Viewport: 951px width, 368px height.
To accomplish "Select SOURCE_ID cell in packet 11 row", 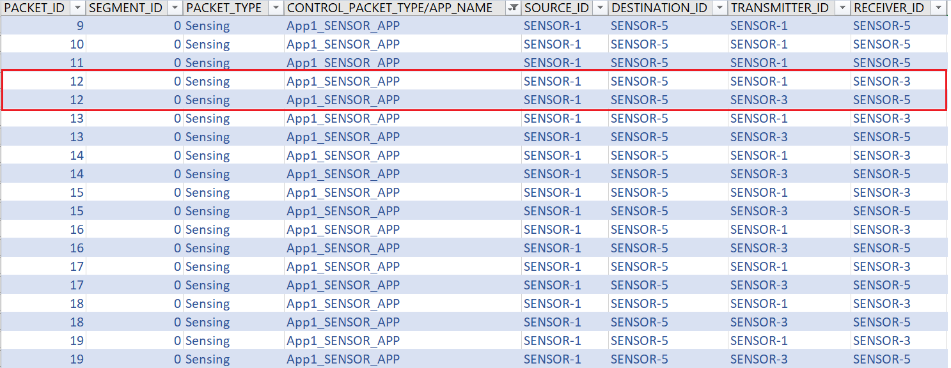I will click(552, 63).
